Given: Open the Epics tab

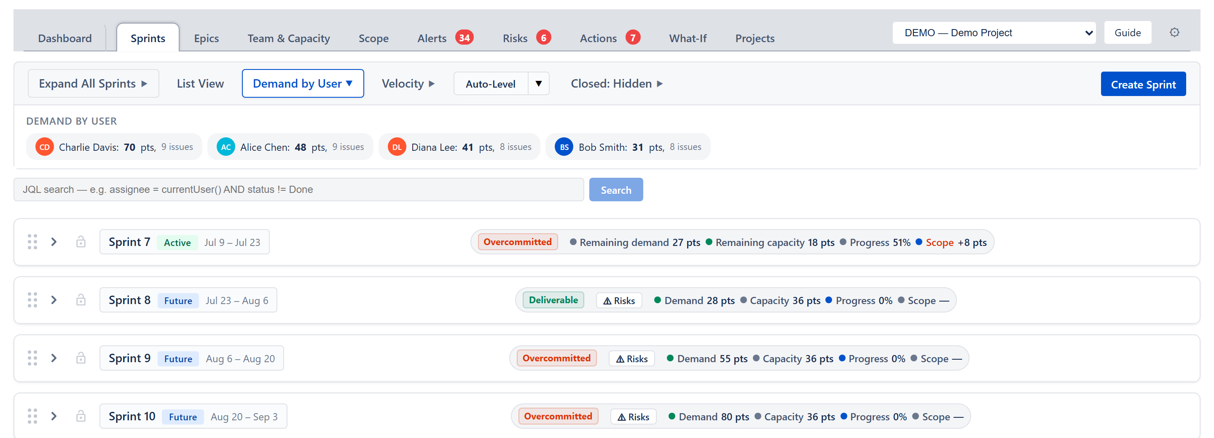Looking at the screenshot, I should tap(207, 38).
